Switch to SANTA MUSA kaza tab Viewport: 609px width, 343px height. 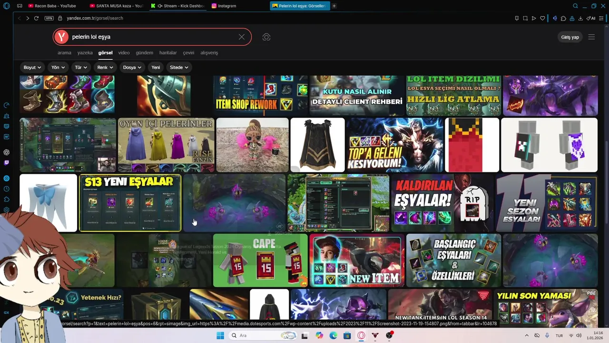tap(117, 6)
